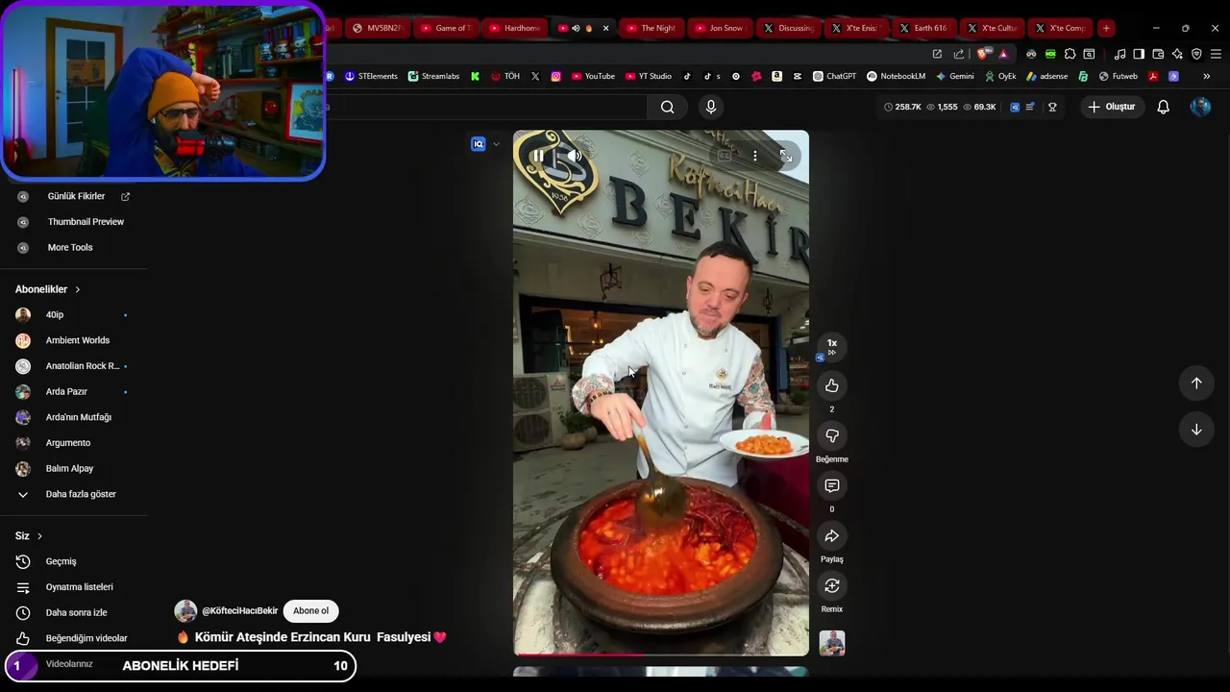Open Günlük Fikirler tool
This screenshot has width=1230, height=692.
point(76,196)
